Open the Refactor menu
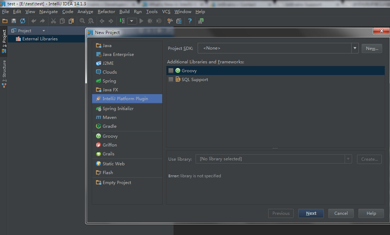Image resolution: width=390 pixels, height=235 pixels. coord(107,12)
